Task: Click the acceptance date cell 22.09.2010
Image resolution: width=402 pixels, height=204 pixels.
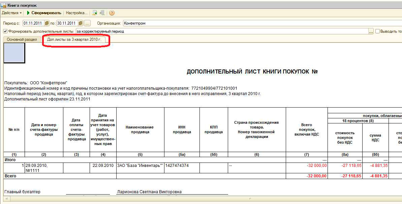Action: (103, 168)
